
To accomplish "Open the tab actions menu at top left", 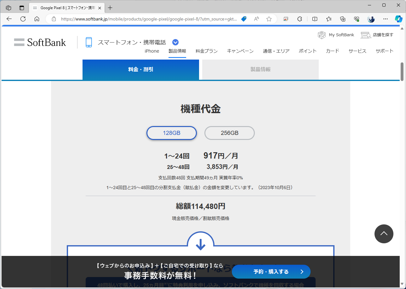I will [9, 8].
